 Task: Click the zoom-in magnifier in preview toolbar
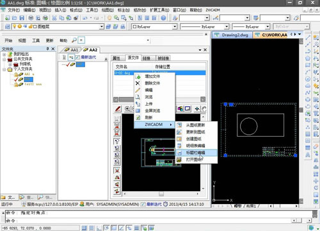click(x=127, y=109)
